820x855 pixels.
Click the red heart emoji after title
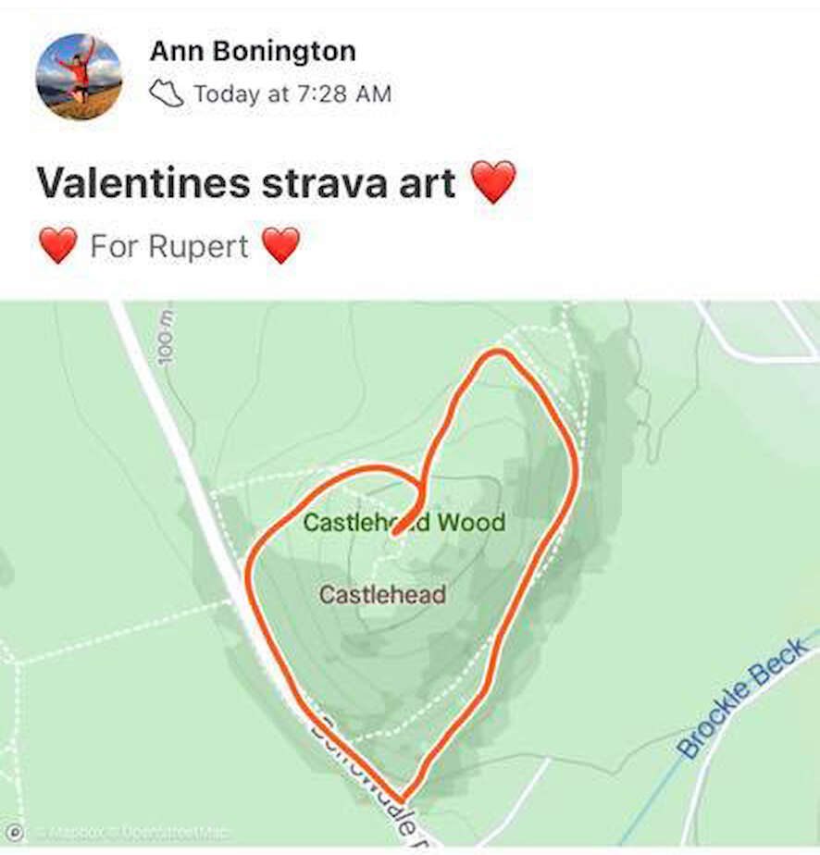tap(493, 182)
